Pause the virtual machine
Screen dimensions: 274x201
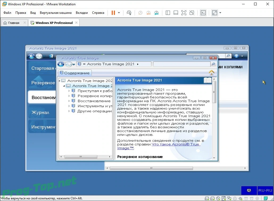[113, 13]
